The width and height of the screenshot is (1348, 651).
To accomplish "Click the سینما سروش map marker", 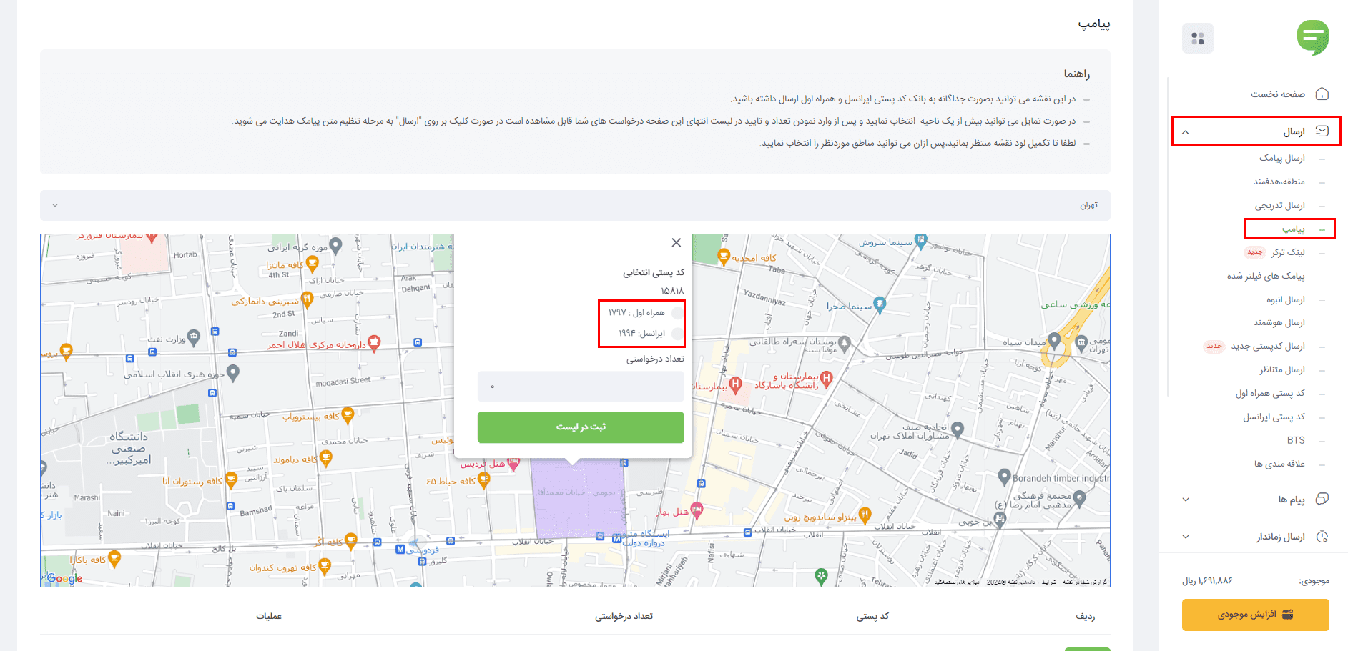I will [x=921, y=242].
